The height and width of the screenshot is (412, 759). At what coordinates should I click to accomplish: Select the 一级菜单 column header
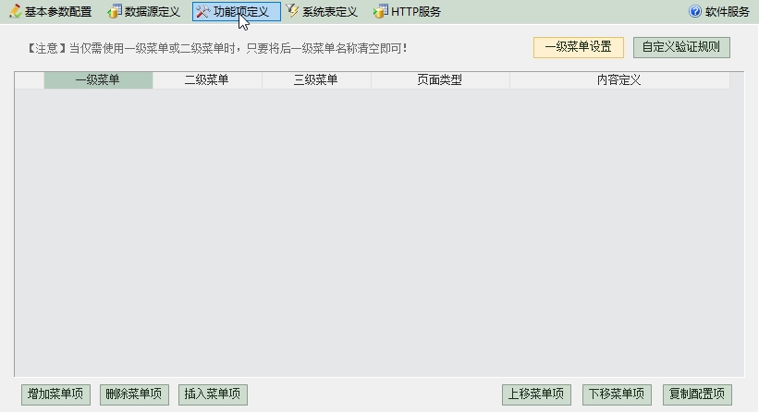[98, 80]
